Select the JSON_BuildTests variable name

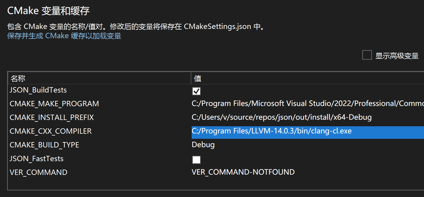(x=38, y=90)
